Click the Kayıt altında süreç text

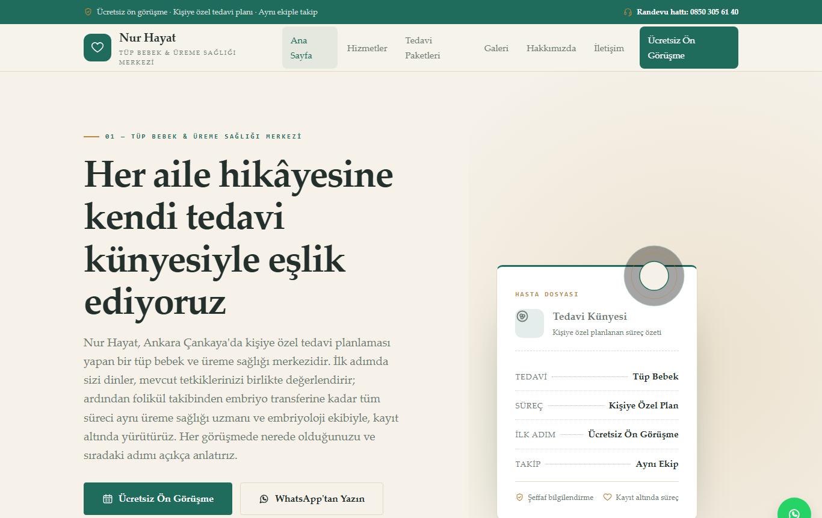click(x=647, y=498)
